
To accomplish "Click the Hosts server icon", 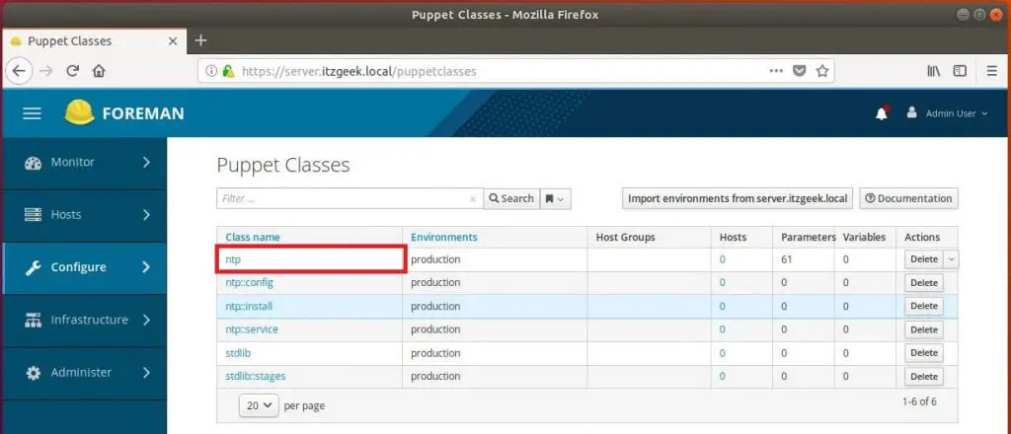I will pos(33,215).
